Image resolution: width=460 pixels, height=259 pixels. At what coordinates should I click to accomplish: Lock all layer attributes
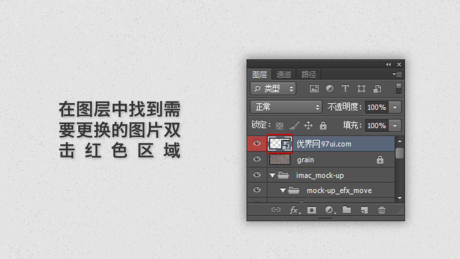323,125
